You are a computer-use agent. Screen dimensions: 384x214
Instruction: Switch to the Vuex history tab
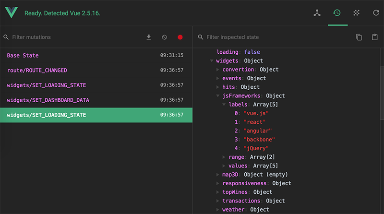(337, 13)
